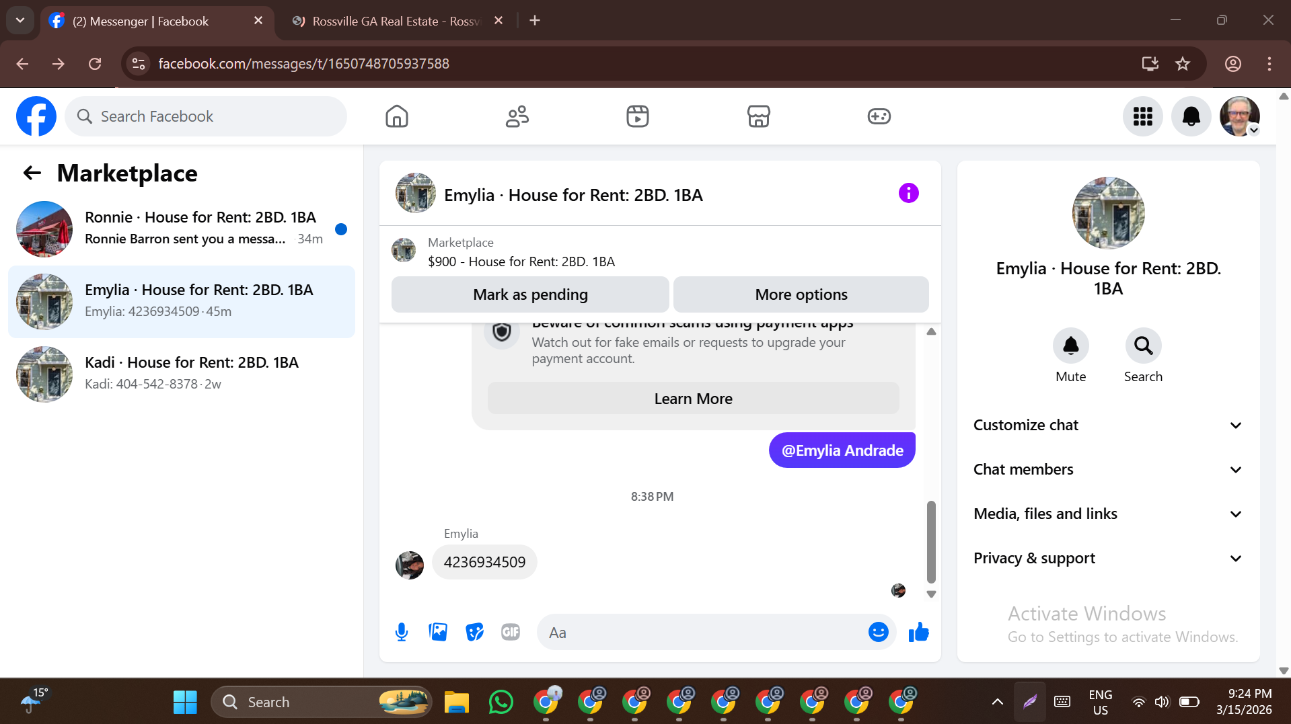Expand Privacy & support section
The image size is (1291, 724).
(x=1108, y=558)
